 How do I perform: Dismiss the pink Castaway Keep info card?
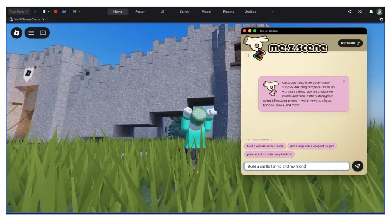click(344, 81)
